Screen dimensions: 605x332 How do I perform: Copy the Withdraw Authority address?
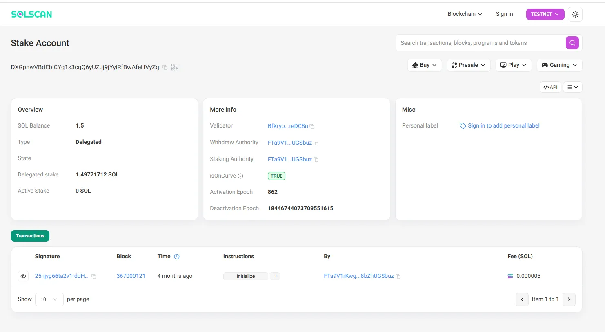316,143
